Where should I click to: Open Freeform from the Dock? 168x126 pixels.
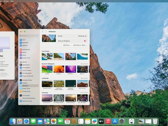tap(94, 122)
